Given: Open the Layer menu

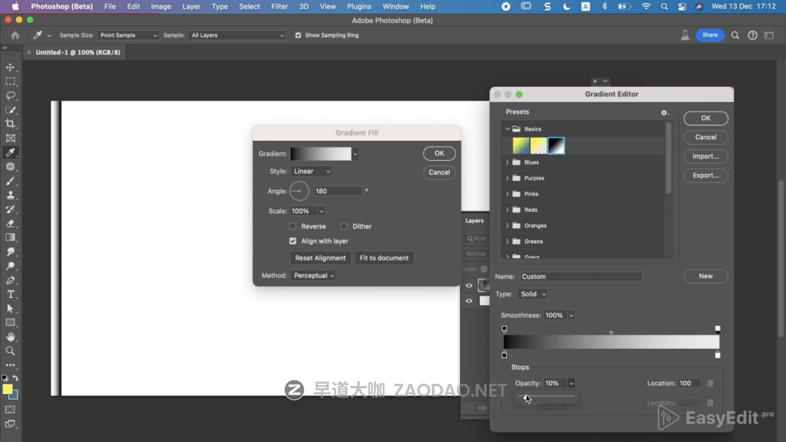Looking at the screenshot, I should [191, 7].
